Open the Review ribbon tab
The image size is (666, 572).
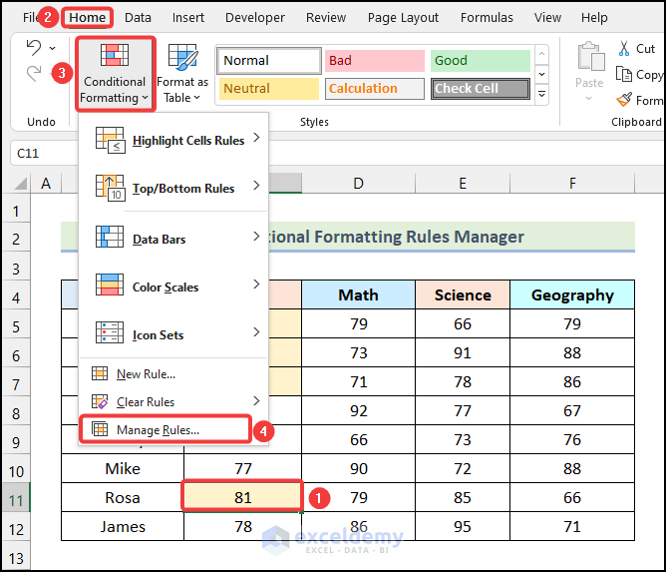[326, 17]
